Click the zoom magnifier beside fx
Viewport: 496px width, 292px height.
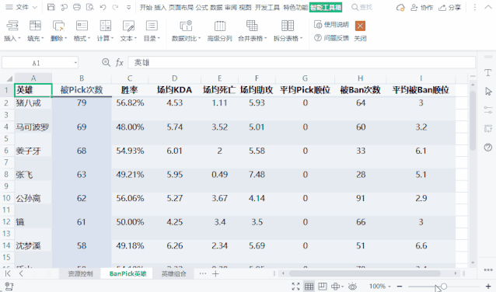(x=106, y=62)
